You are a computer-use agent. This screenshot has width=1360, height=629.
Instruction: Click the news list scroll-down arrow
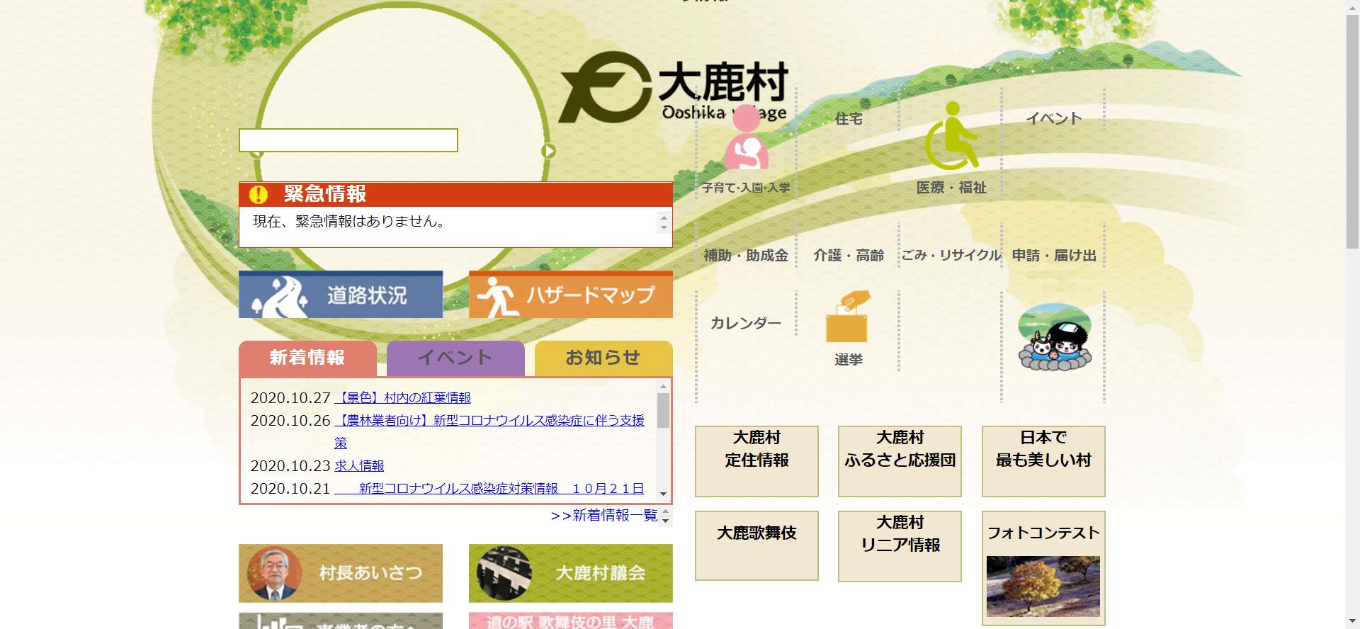point(664,494)
